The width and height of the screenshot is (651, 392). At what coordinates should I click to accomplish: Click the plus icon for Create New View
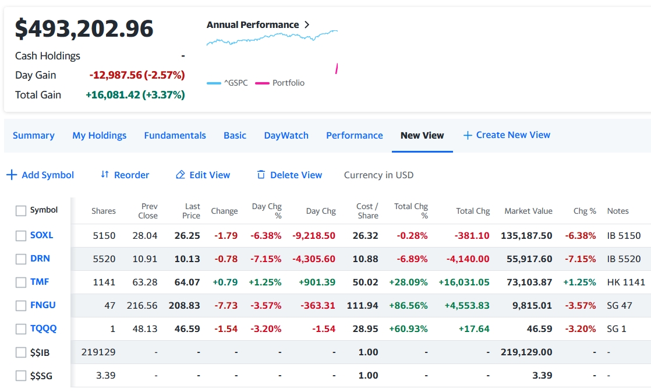(x=467, y=135)
